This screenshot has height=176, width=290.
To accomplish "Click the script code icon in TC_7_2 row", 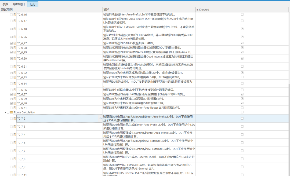I will click(x=100, y=118).
